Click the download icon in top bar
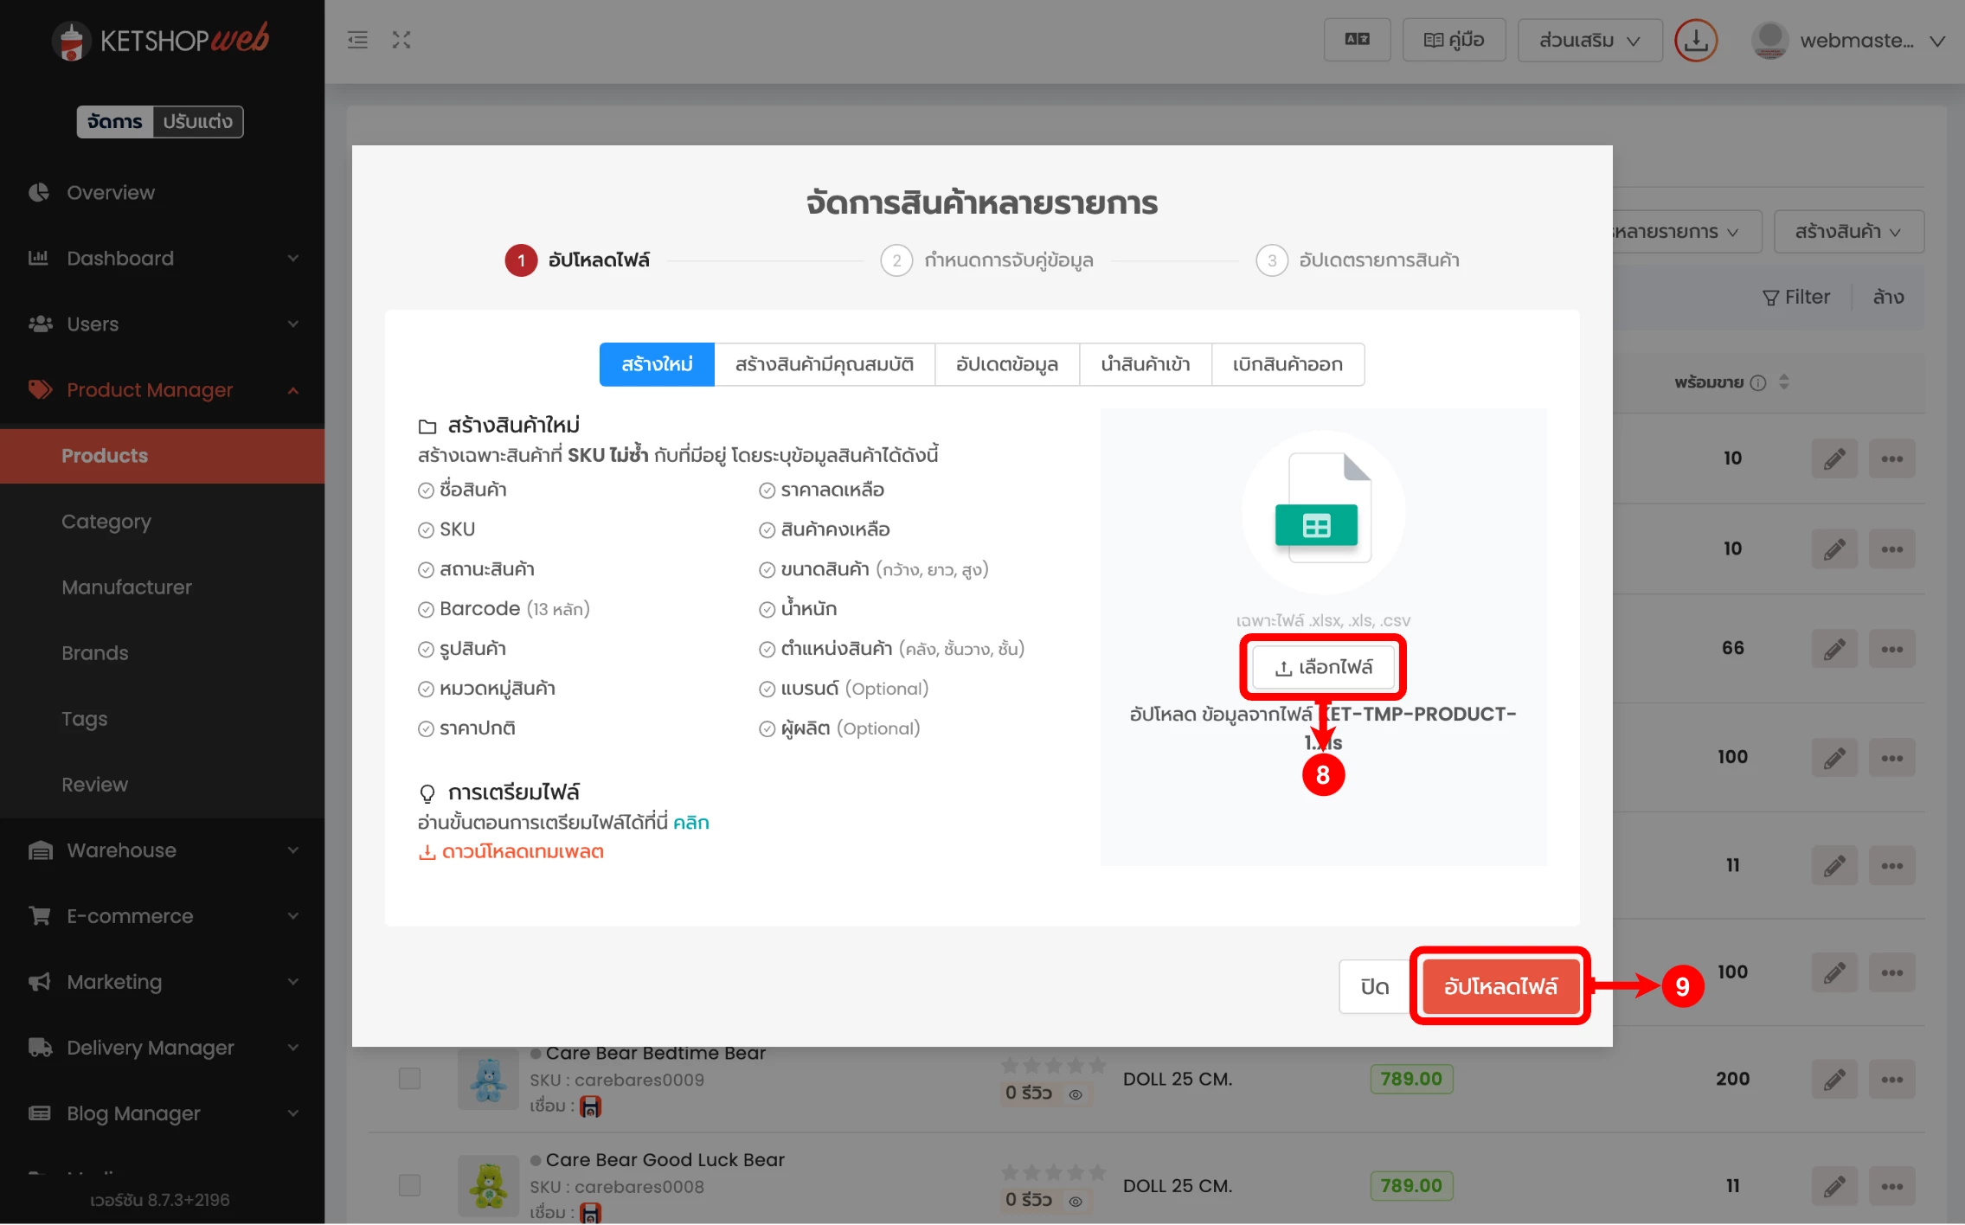 [1695, 40]
